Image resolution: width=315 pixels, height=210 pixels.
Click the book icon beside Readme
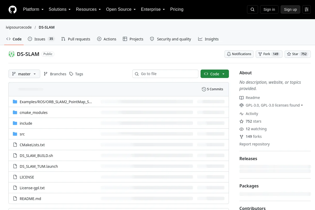pos(241,98)
